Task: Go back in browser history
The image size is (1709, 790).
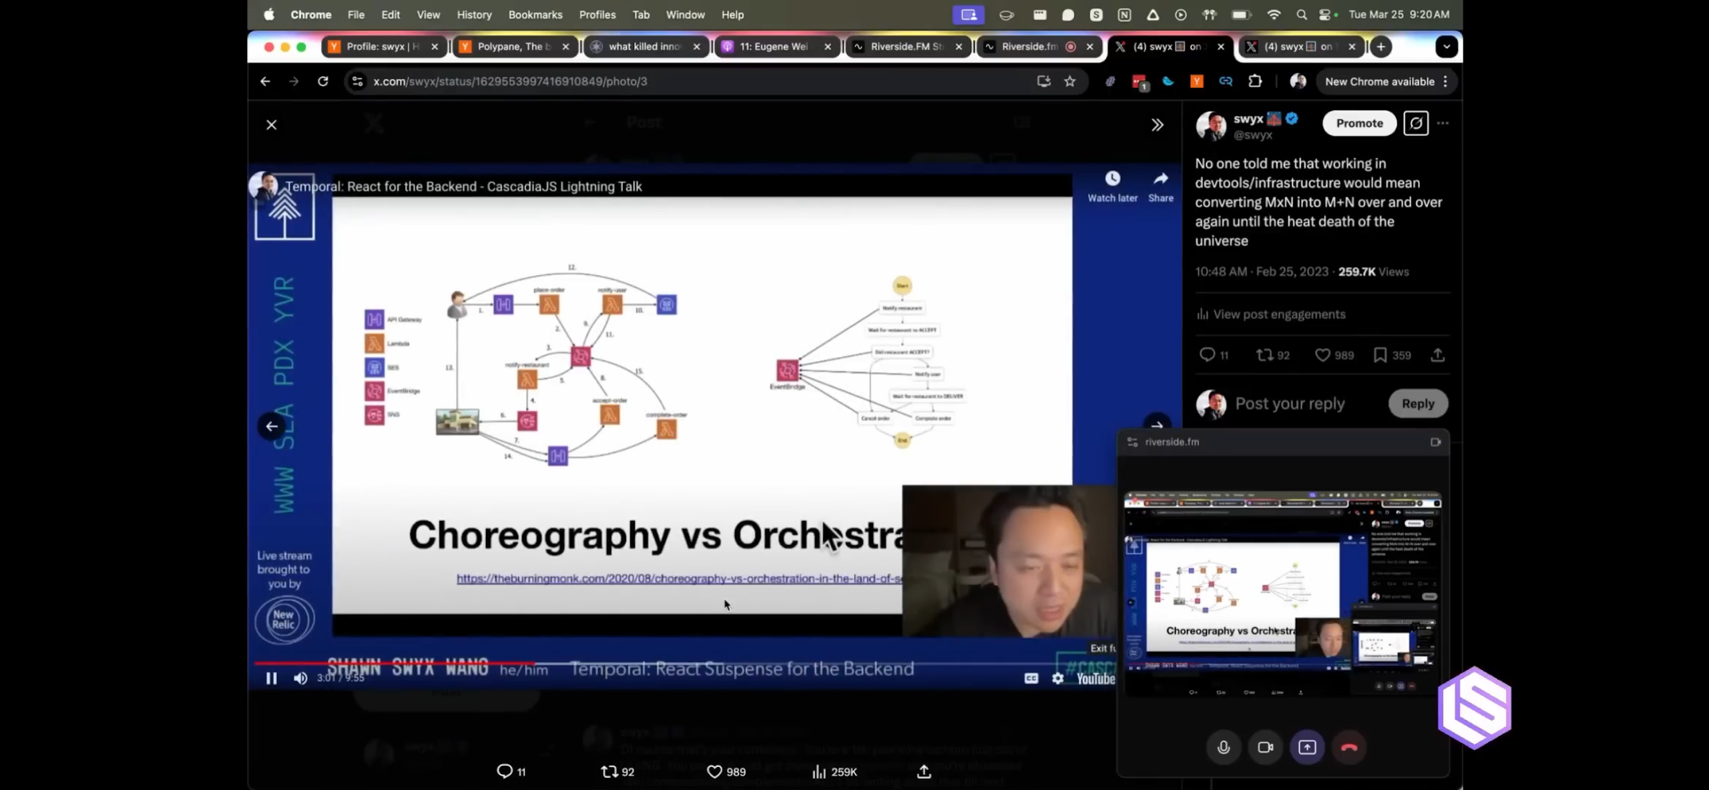Action: tap(265, 81)
